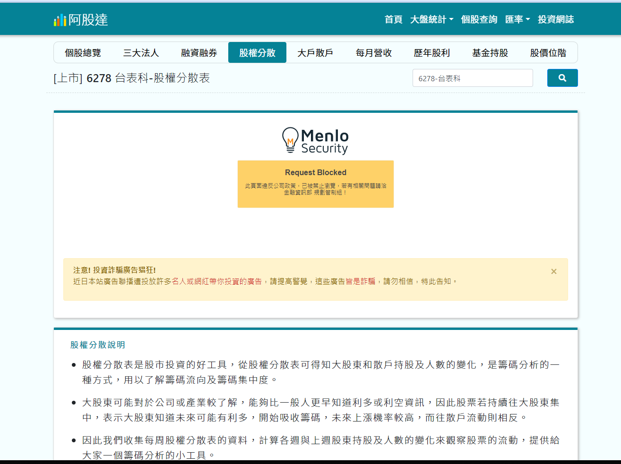This screenshot has width=621, height=464.
Task: Go to the 首頁 menu item
Action: [x=393, y=19]
